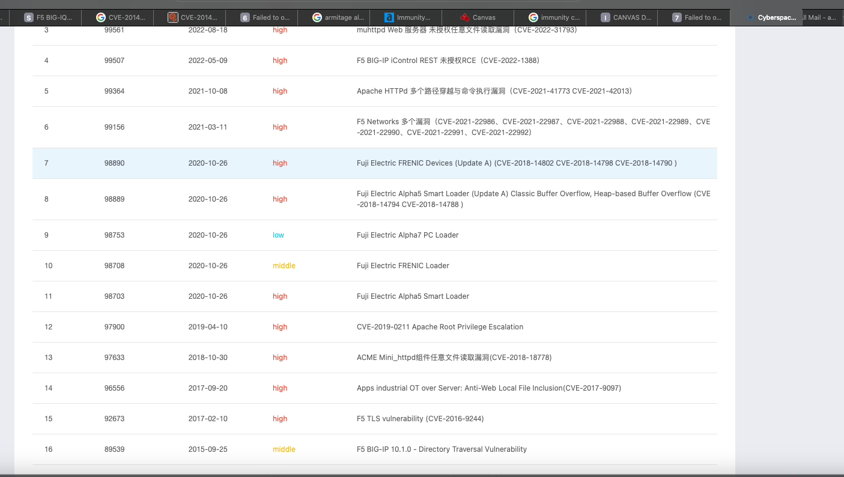Viewport: 844px width, 477px height.
Task: Select the date 2017-02-10
Action: [x=208, y=419]
